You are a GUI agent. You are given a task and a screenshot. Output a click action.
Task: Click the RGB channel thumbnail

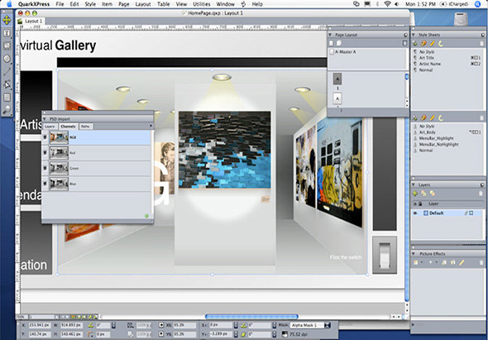(59, 137)
